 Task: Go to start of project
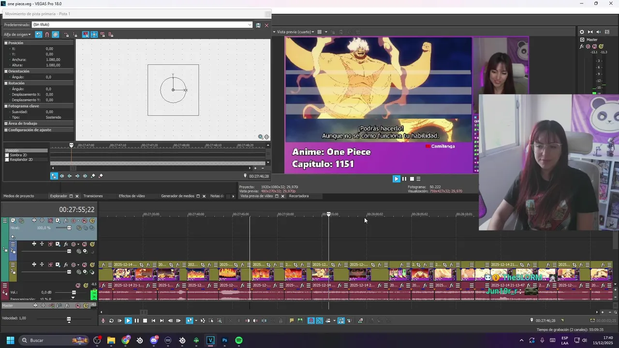coord(153,320)
